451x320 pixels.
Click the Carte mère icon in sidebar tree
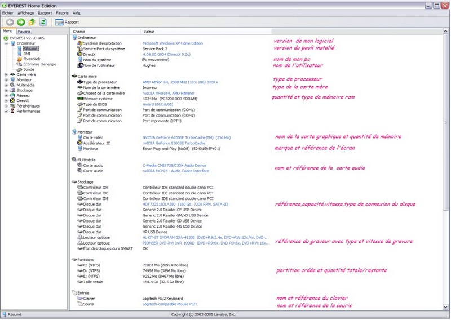tap(12, 74)
